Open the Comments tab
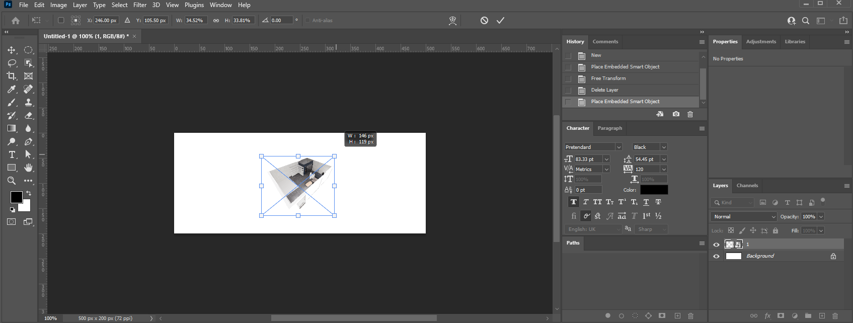The height and width of the screenshot is (323, 853). coord(605,42)
